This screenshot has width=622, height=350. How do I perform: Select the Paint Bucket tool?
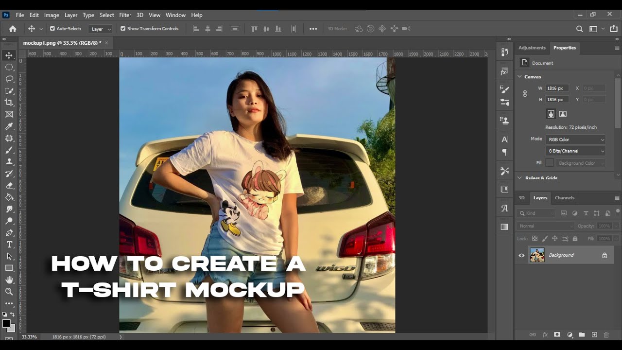point(9,197)
